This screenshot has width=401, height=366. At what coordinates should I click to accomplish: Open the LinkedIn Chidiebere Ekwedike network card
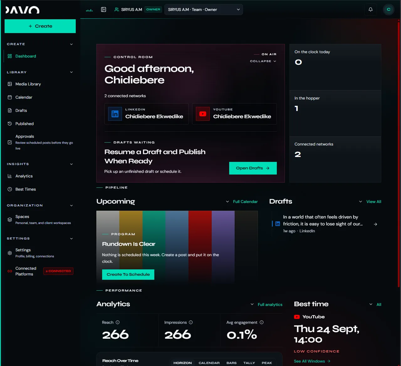pos(147,114)
